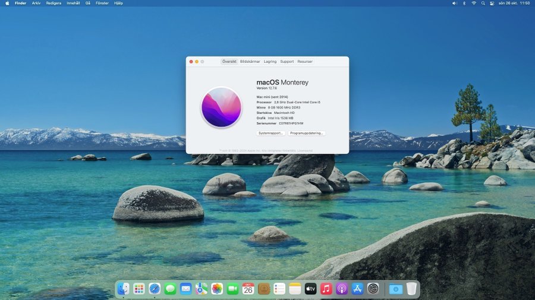Open the Apple TV app
The height and width of the screenshot is (300, 535).
[311, 289]
